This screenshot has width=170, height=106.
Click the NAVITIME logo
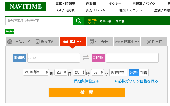(25, 7)
